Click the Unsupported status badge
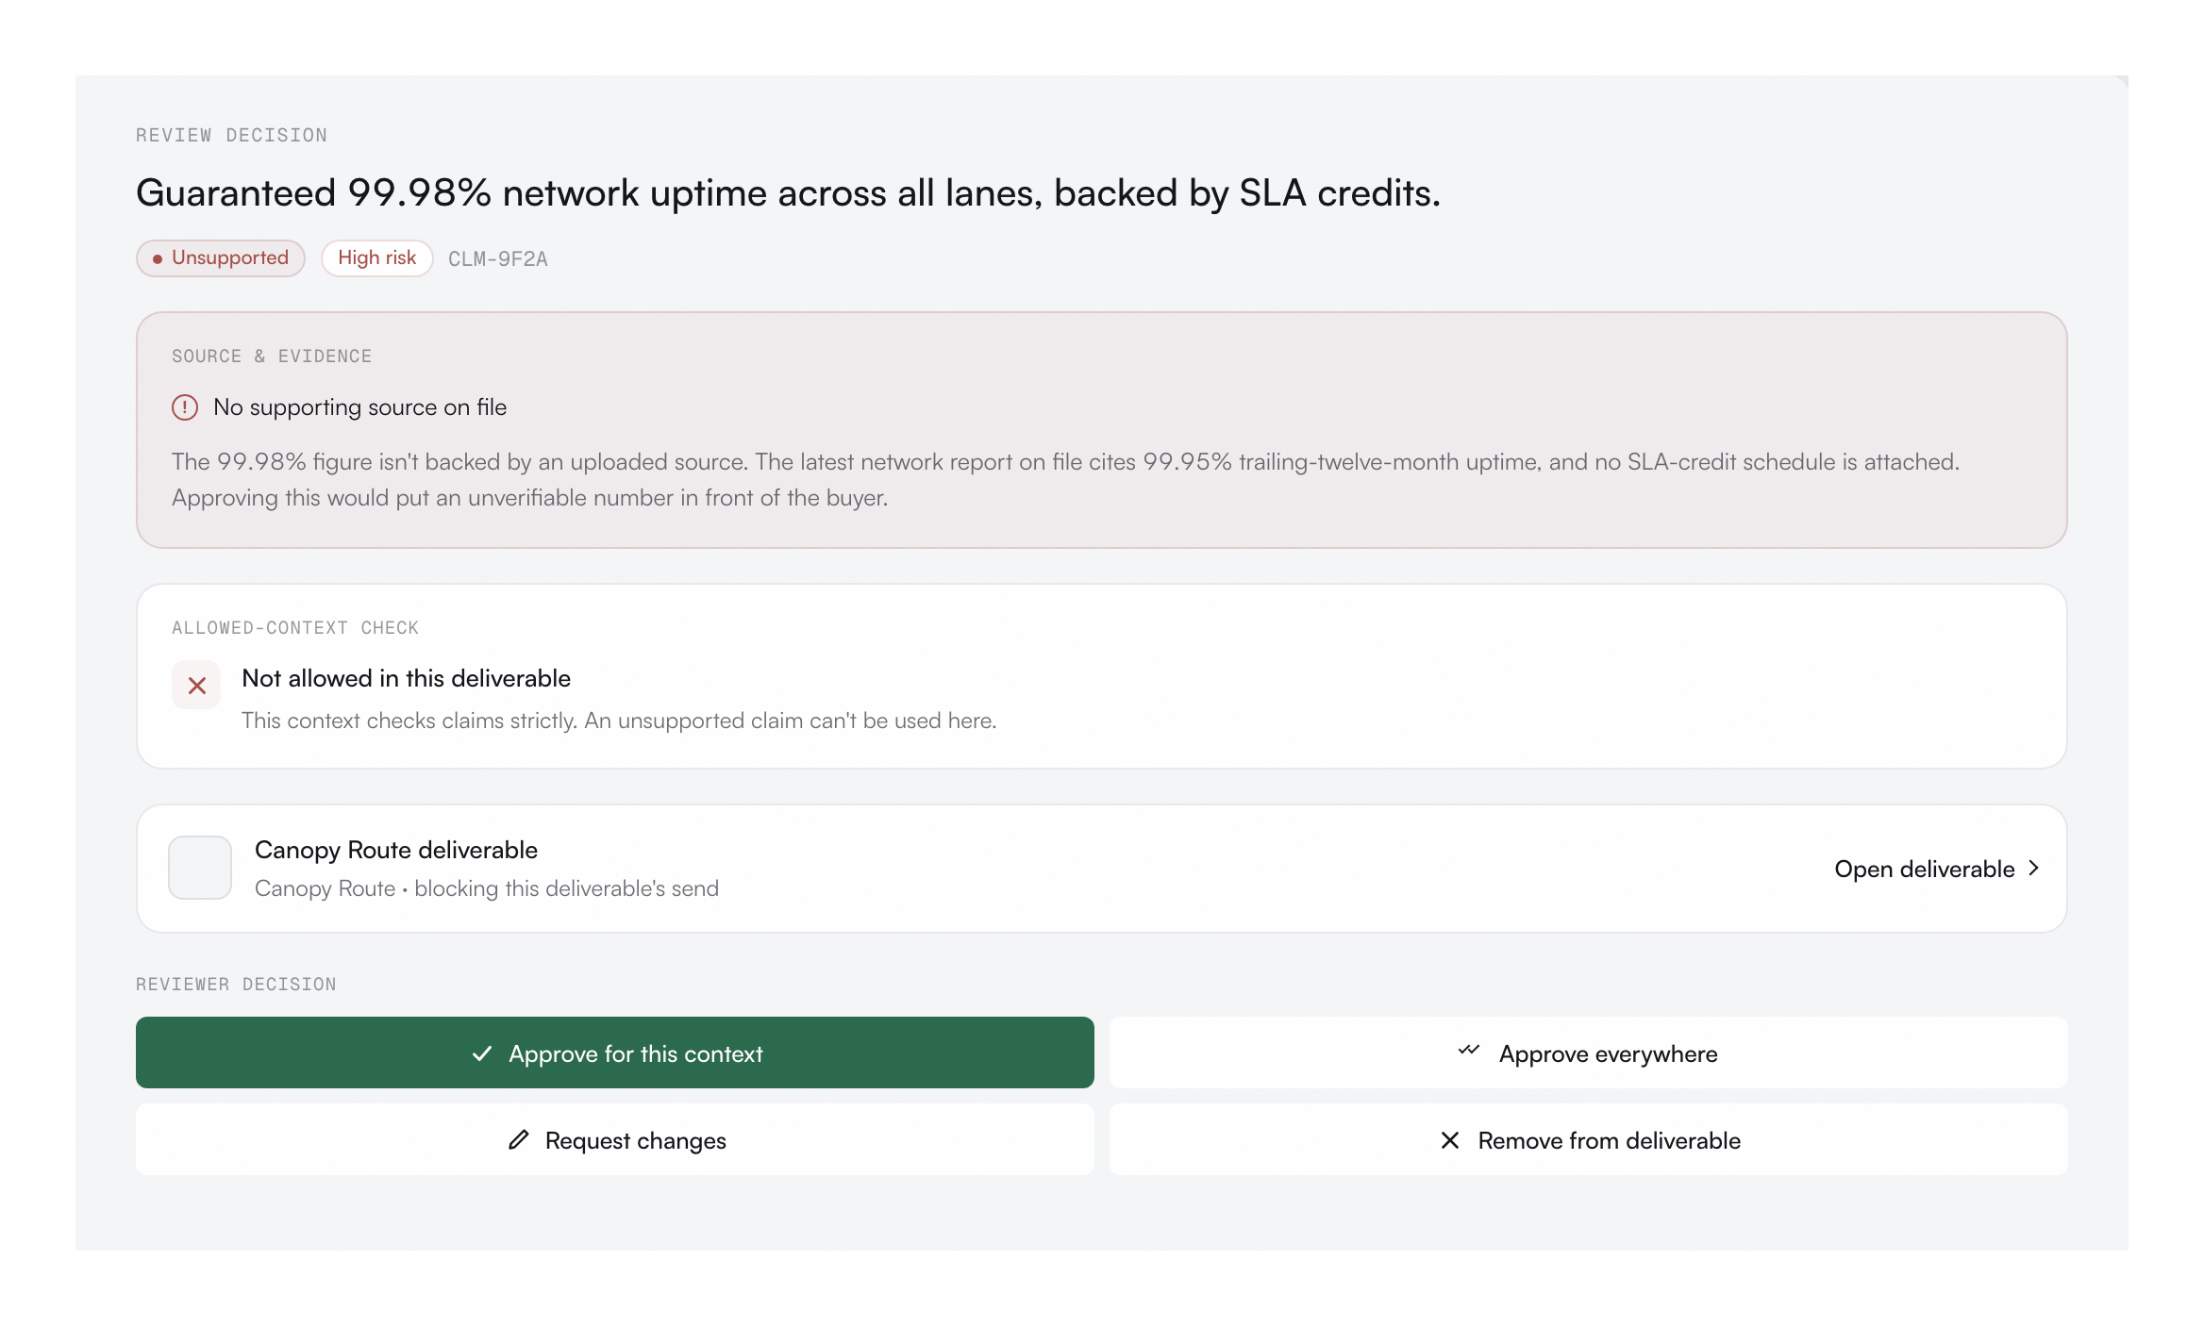Image resolution: width=2204 pixels, height=1326 pixels. point(221,258)
